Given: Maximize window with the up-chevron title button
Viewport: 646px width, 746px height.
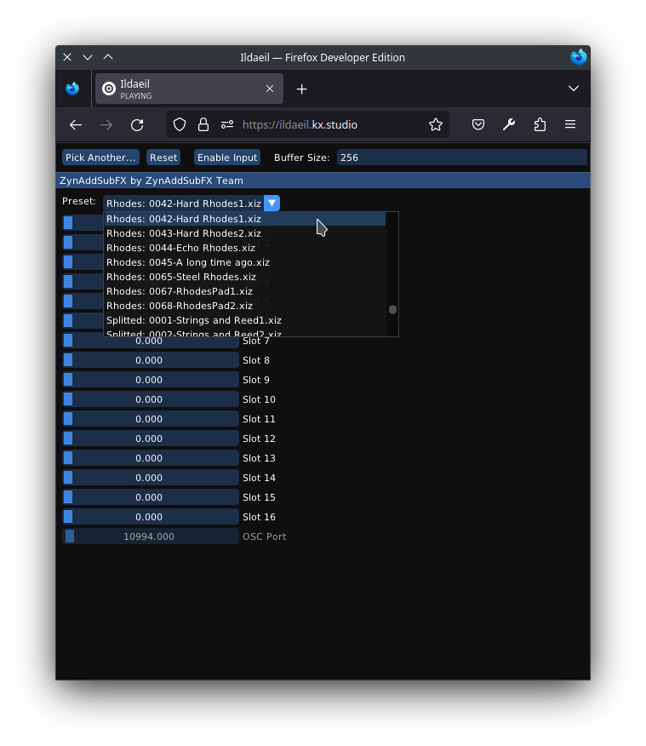Looking at the screenshot, I should [x=108, y=57].
